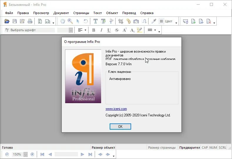Expand the formatting toolbar overflow arrow

coord(159,32)
